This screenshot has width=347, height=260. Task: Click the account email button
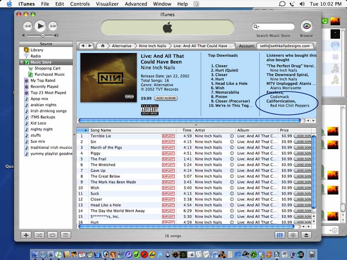tap(285, 46)
